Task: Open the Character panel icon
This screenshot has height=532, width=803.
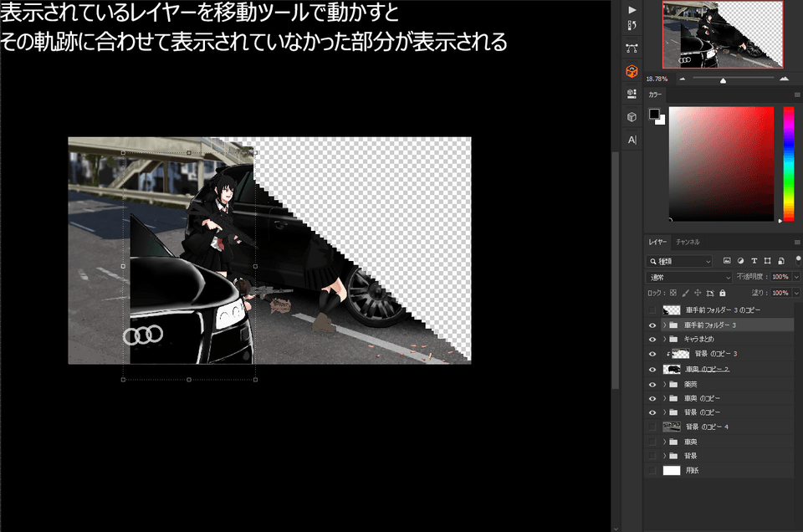Action: [x=632, y=140]
